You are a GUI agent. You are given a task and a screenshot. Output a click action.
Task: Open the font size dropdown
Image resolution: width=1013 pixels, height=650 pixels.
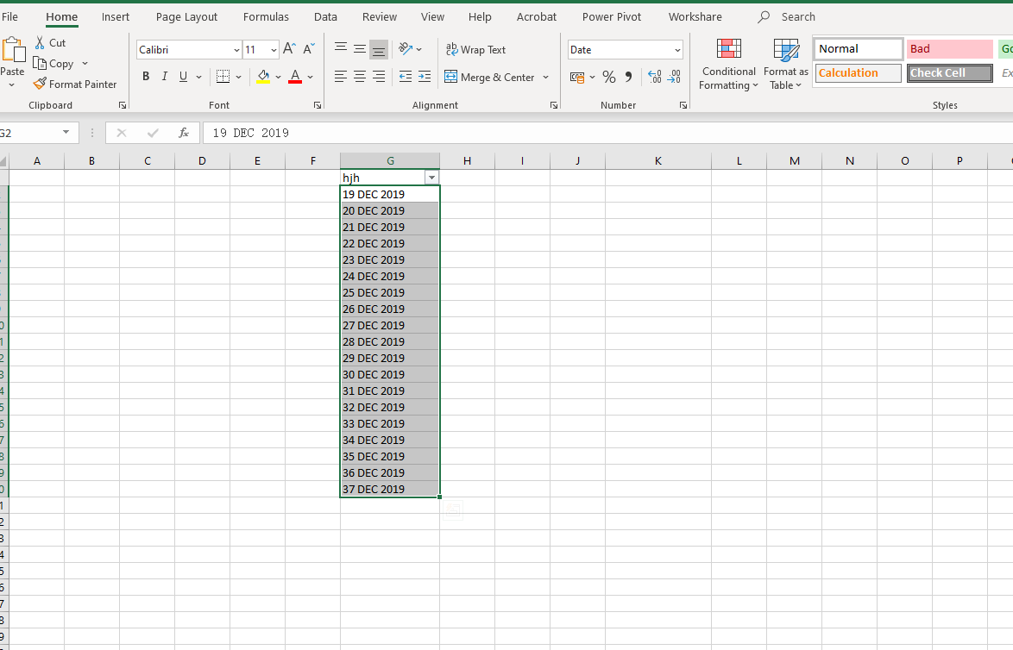click(x=274, y=50)
